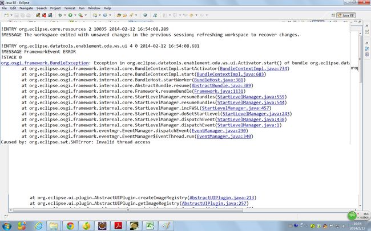This screenshot has height=231, width=371.
Task: Open the Navigate menu
Action: [26, 8]
